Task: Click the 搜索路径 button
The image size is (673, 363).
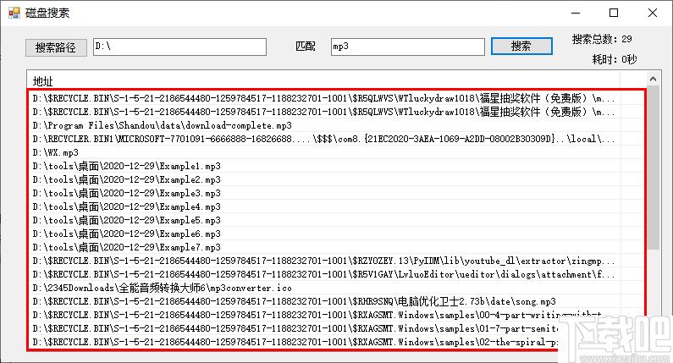Action: point(56,47)
